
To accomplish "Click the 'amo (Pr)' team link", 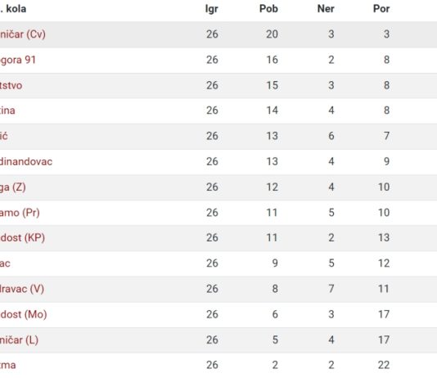I will coord(20,213).
